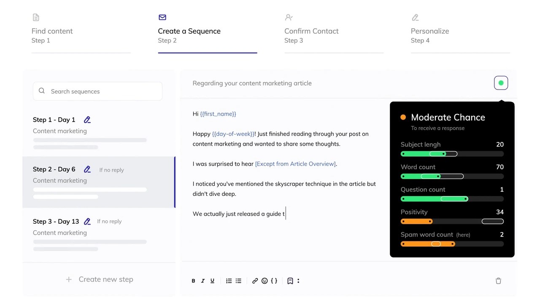Click 'To receive a response' subtitle
Viewport: 540px width, 304px height.
[437, 128]
